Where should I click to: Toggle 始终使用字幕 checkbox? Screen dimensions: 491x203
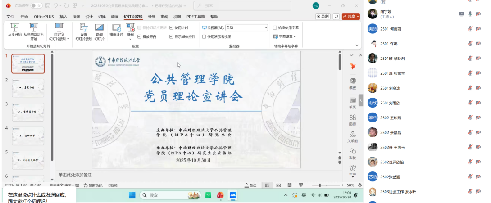(275, 27)
